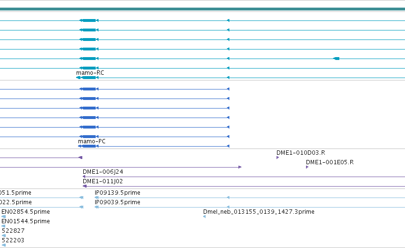Click the DME1-010D03.R feature label

301,153
